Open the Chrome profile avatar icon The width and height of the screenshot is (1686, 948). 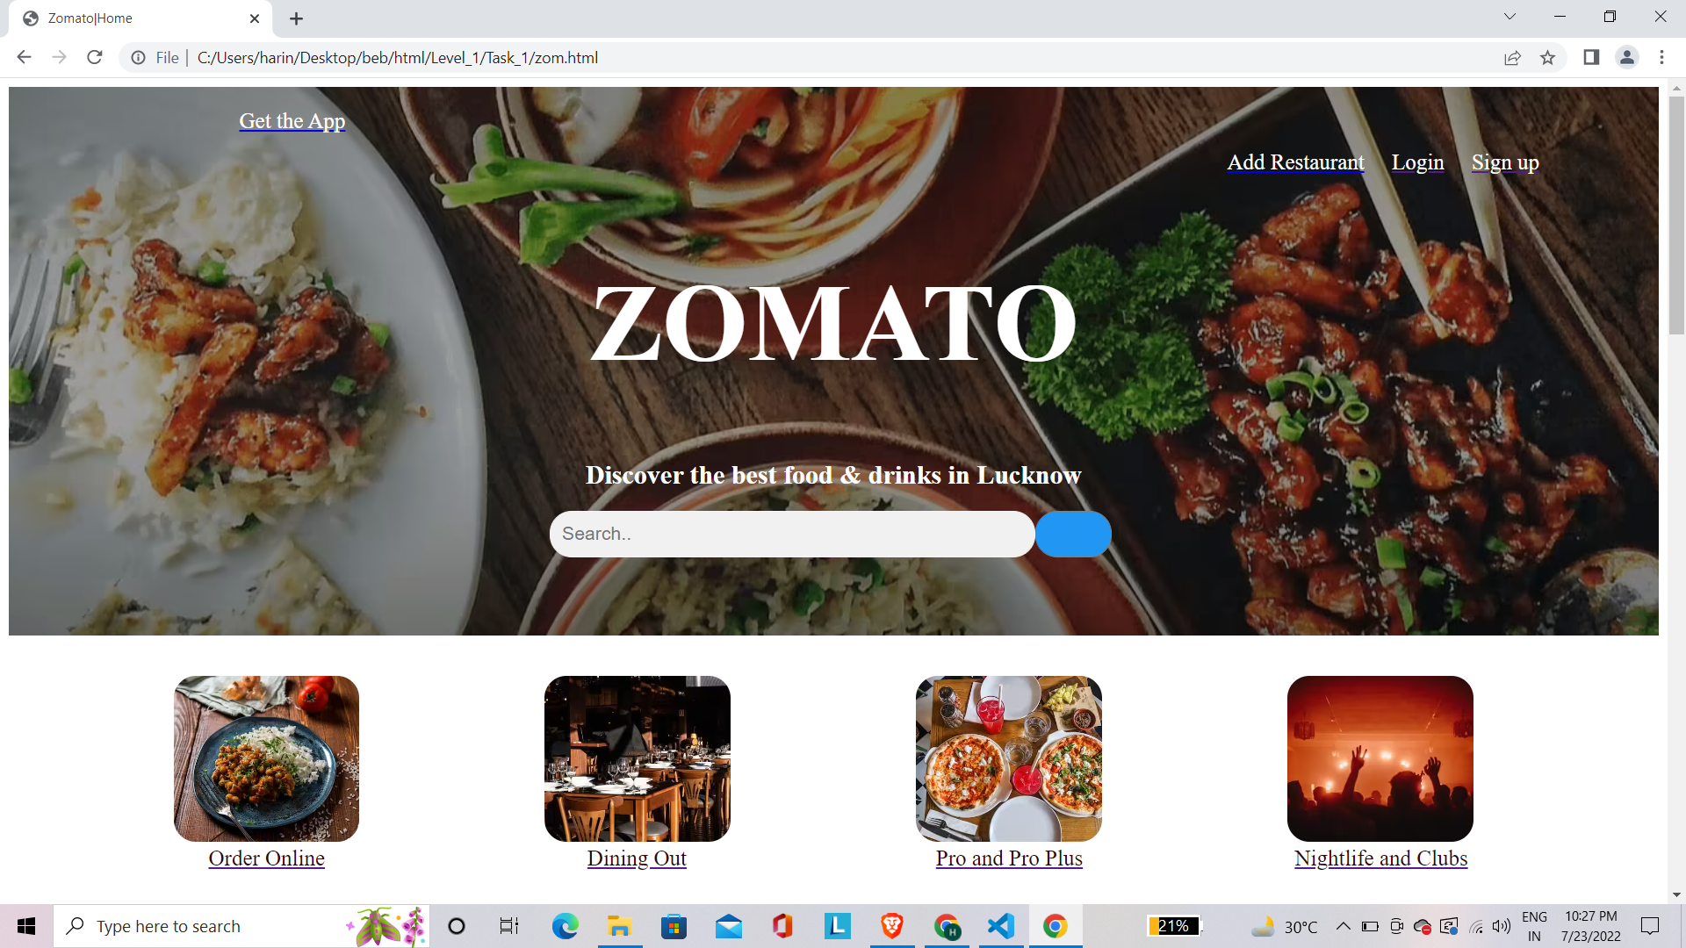[x=1626, y=58]
